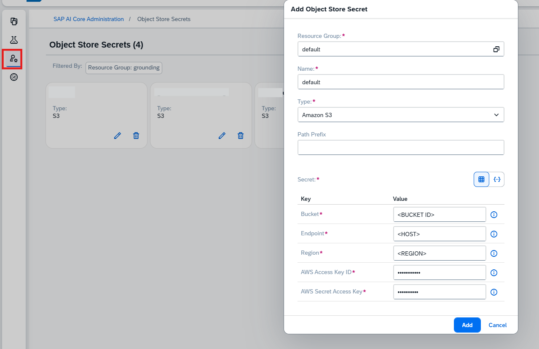The height and width of the screenshot is (349, 539).
Task: Show info for AWS Secret Access Key
Action: pyautogui.click(x=494, y=292)
